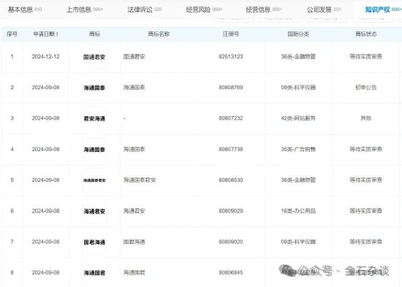Click 海通国君 trademark name text
Screen dimensions: 402x287
134,272
